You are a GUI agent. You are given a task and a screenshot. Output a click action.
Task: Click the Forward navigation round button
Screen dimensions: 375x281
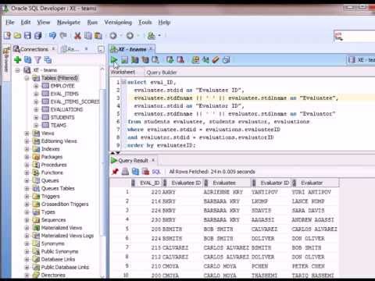pyautogui.click(x=130, y=35)
